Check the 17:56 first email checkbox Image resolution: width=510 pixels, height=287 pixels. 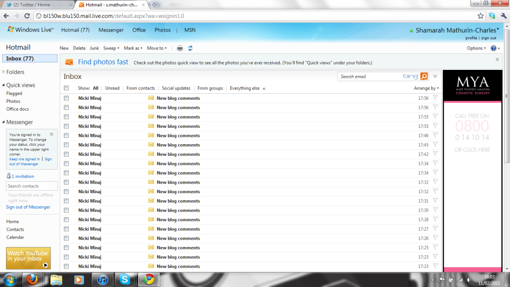pyautogui.click(x=66, y=98)
